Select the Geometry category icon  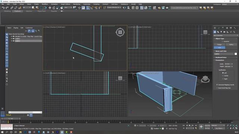(x=215, y=32)
